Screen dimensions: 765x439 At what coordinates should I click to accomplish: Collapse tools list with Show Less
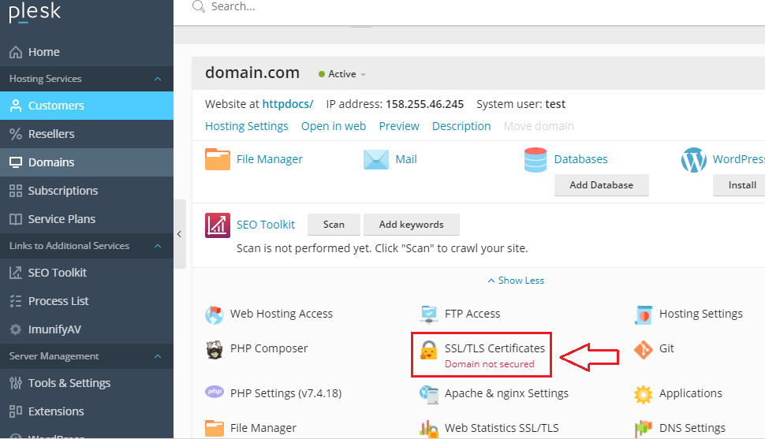(516, 281)
